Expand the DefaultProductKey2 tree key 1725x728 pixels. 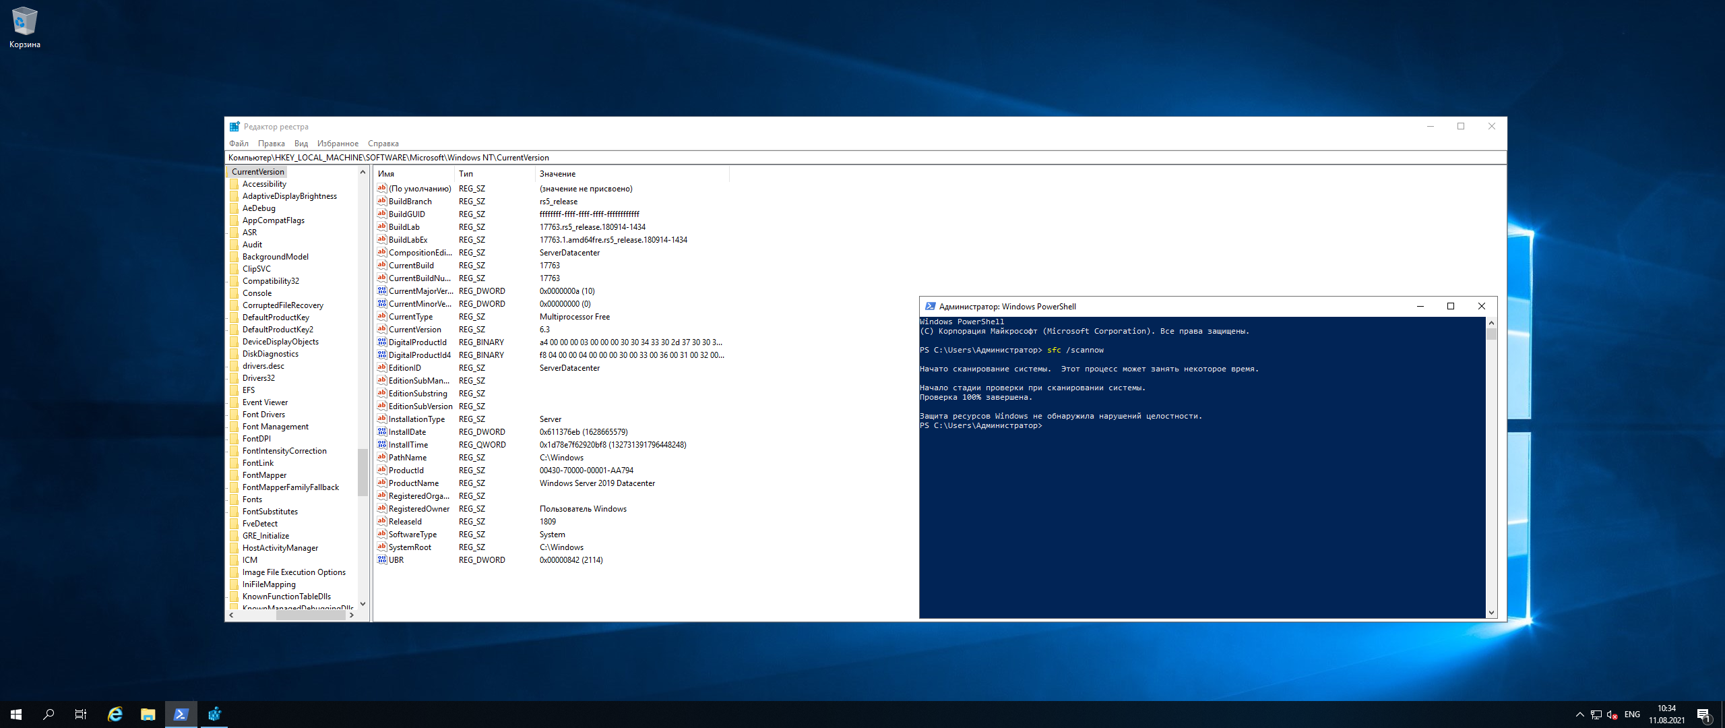click(227, 330)
